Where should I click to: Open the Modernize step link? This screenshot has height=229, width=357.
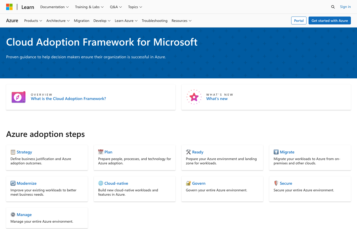(27, 183)
